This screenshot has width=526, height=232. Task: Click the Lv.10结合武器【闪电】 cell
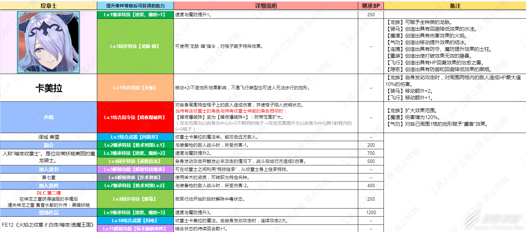click(135, 221)
